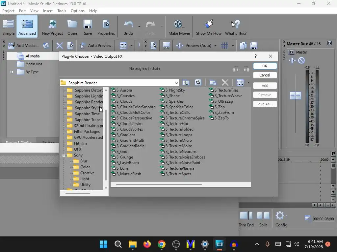Click video preview external monitor icon
The height and width of the screenshot is (252, 337).
pos(166,45)
